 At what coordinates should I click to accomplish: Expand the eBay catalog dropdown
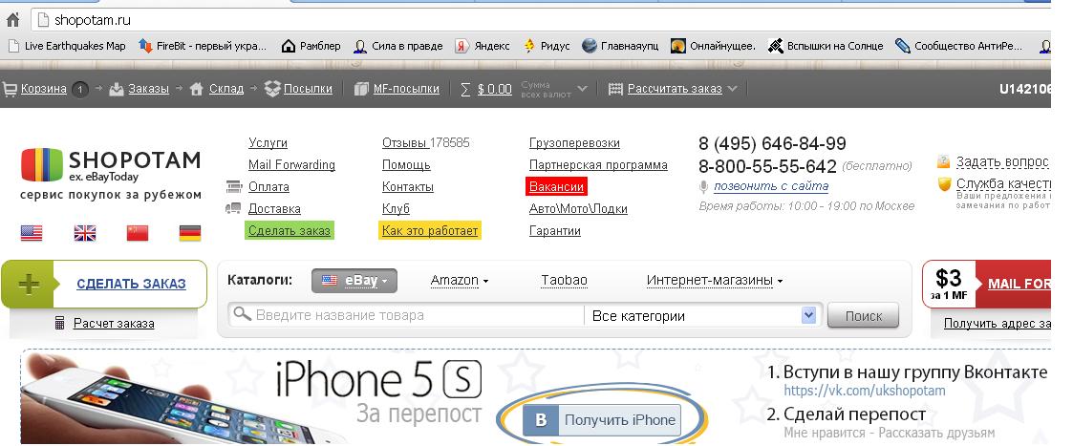354,281
